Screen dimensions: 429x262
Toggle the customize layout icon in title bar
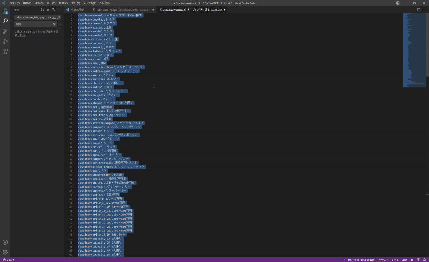pos(398,3)
